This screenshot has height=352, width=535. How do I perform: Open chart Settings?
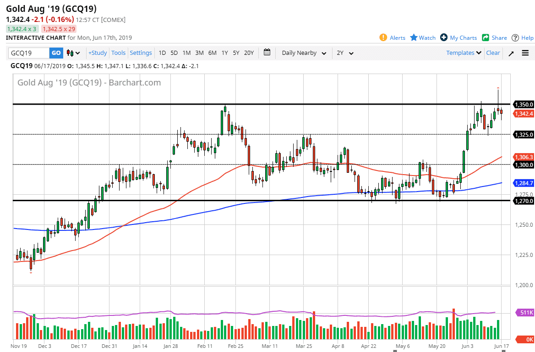[x=141, y=53]
